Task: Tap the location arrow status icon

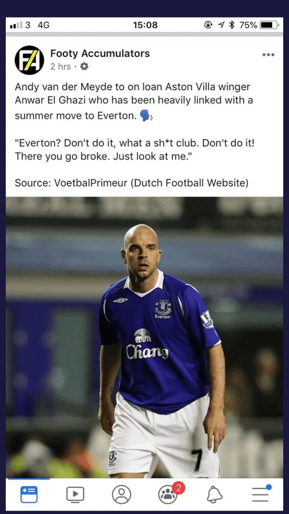Action: coord(221,25)
